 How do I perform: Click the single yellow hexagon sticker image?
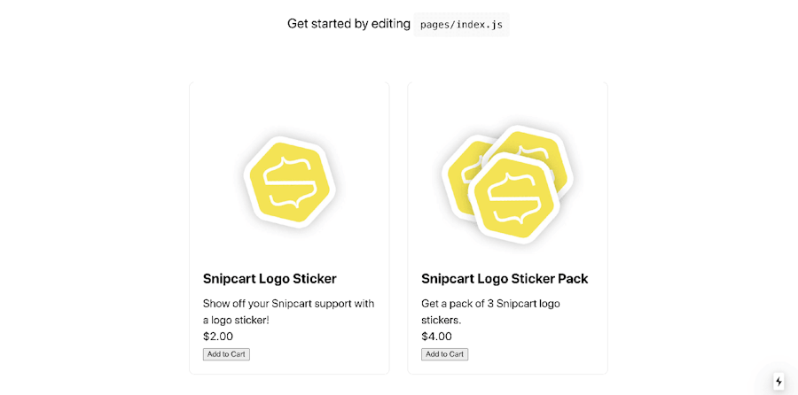click(x=288, y=182)
